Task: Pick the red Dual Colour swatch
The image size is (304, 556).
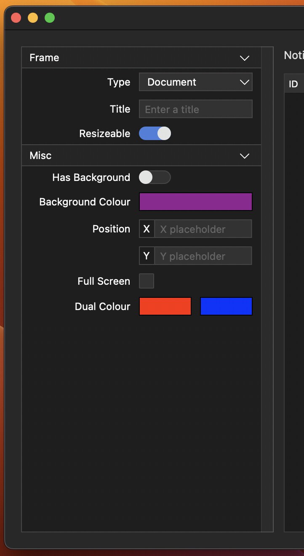Action: 165,306
